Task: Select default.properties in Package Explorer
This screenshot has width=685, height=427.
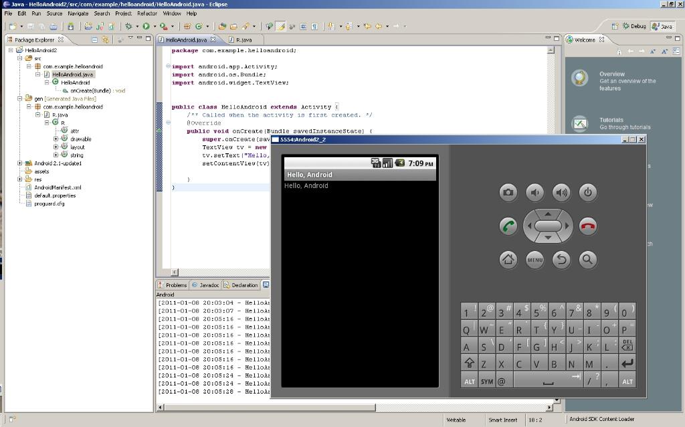Action: pyautogui.click(x=55, y=195)
